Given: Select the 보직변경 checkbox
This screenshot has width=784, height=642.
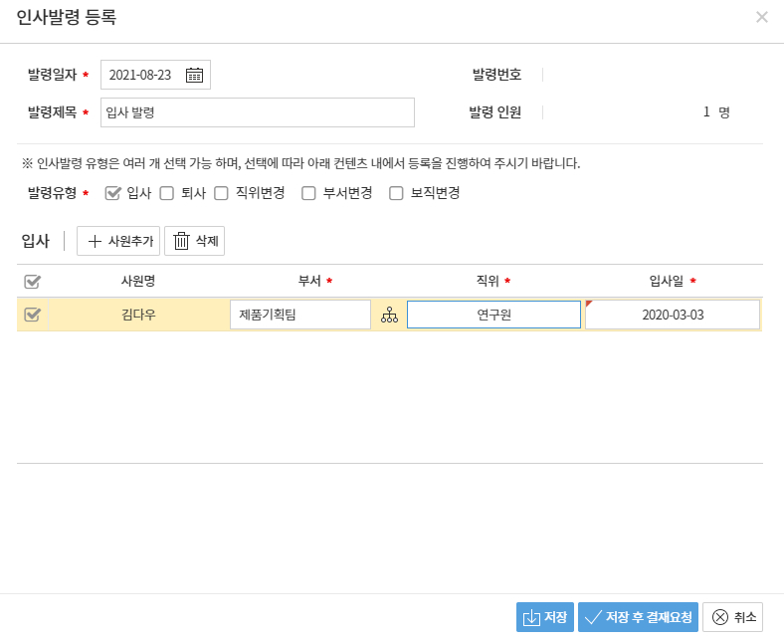Looking at the screenshot, I should point(396,193).
